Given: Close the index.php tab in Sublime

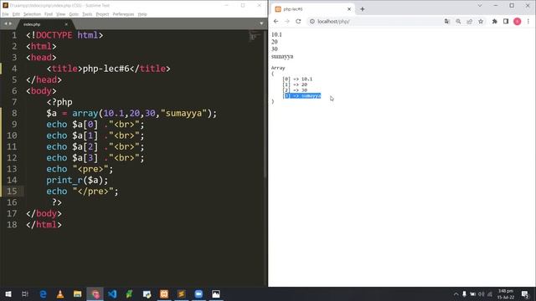Looking at the screenshot, I should coord(66,24).
